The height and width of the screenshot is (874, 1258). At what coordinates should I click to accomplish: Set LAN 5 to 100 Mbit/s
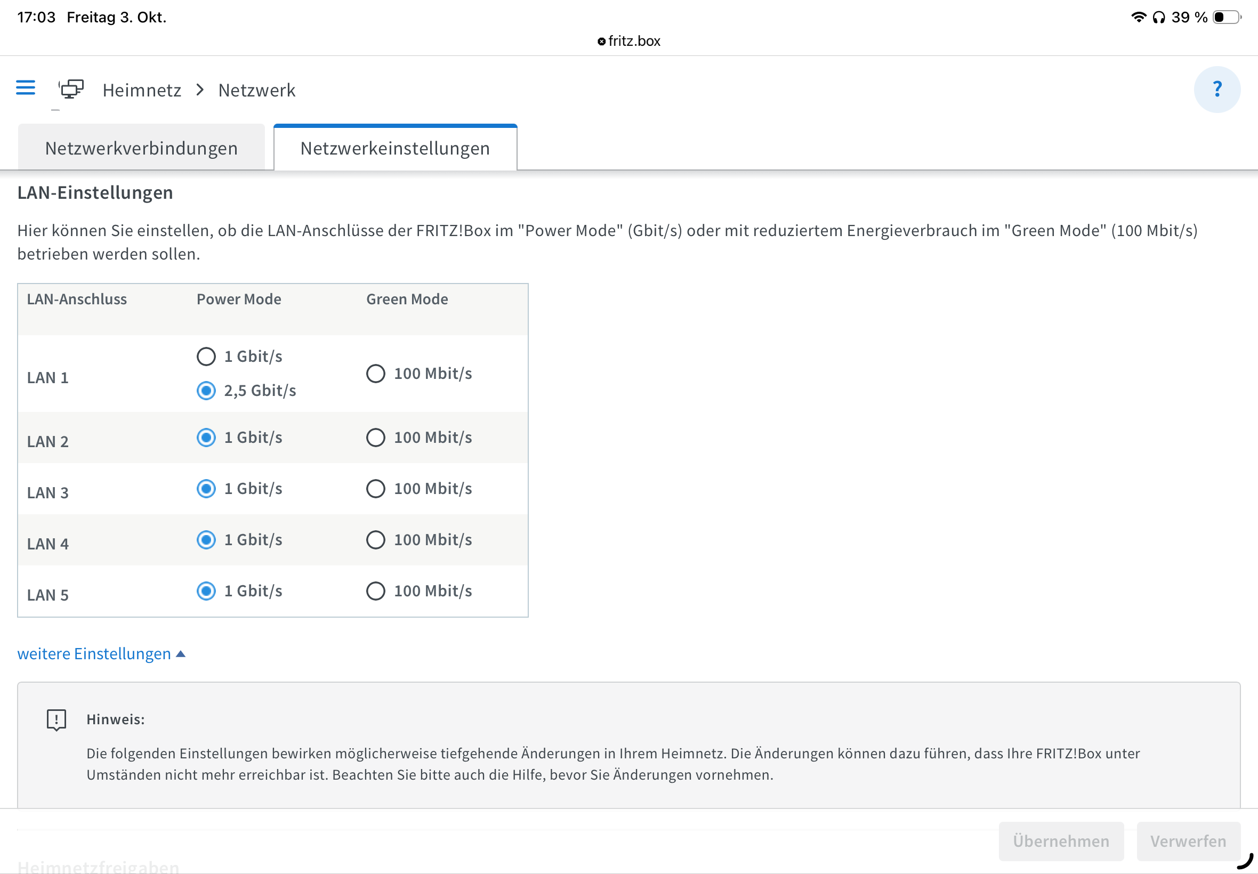pos(376,591)
